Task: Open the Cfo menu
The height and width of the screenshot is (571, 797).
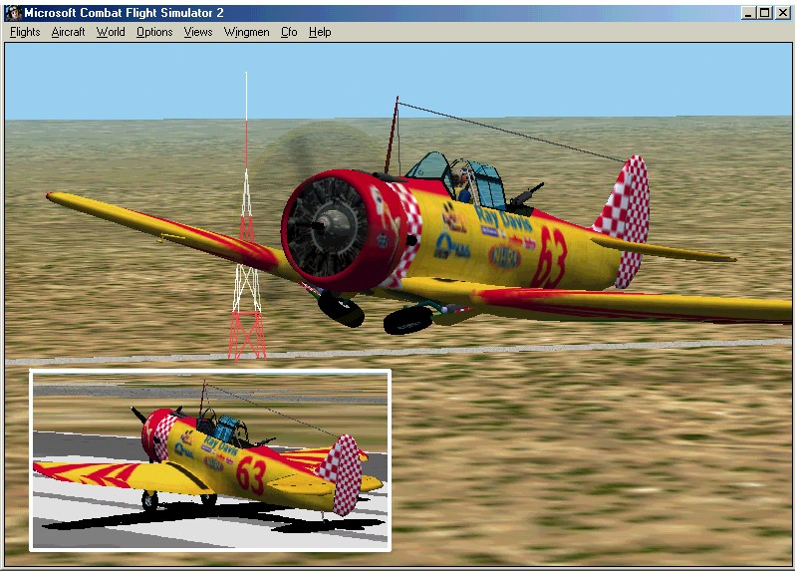Action: coord(289,32)
